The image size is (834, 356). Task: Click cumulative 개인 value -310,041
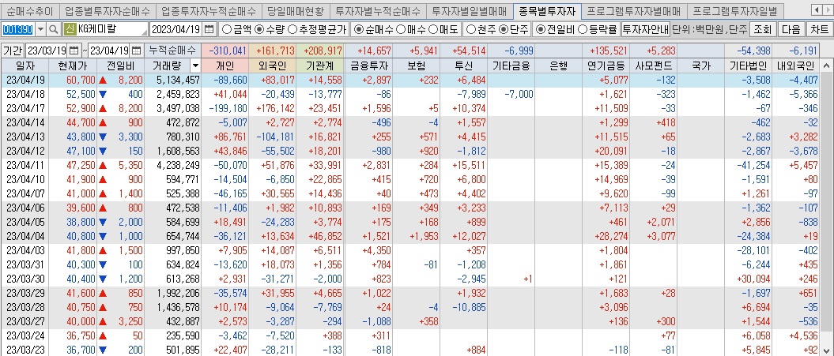point(228,51)
